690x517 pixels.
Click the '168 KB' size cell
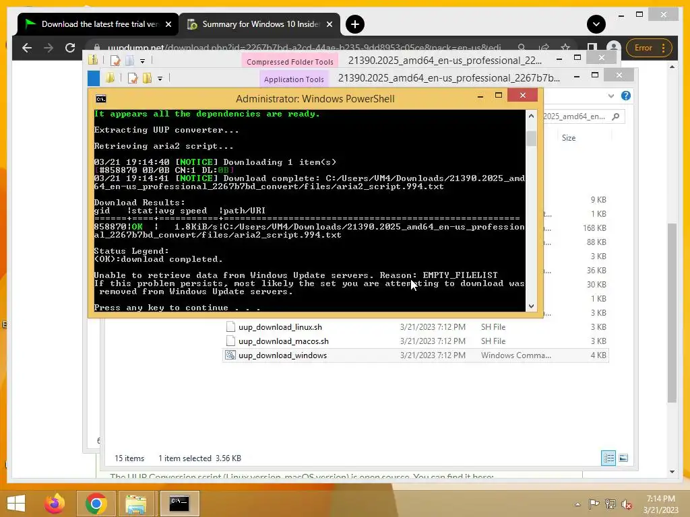(594, 228)
